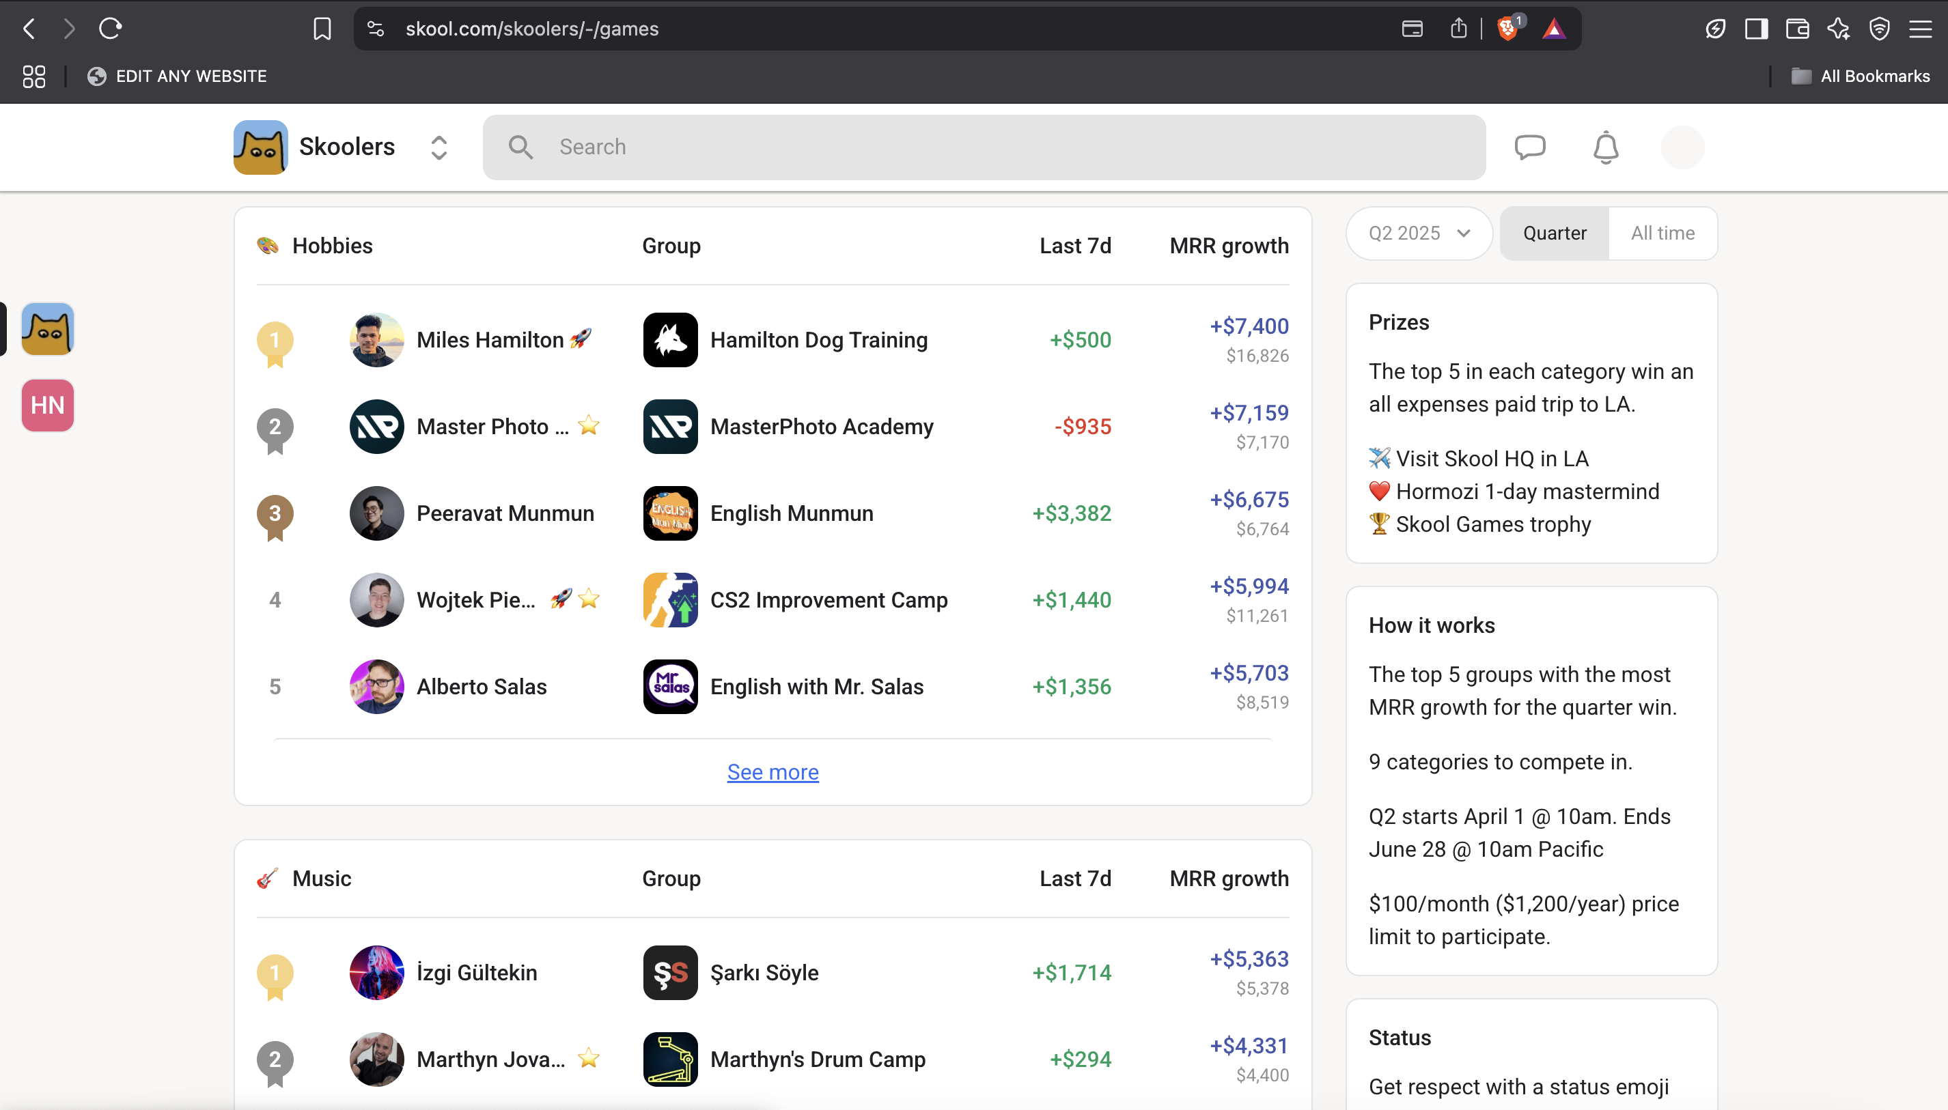
Task: Open EDIT ANY WEBSITE bookmark
Action: (177, 76)
